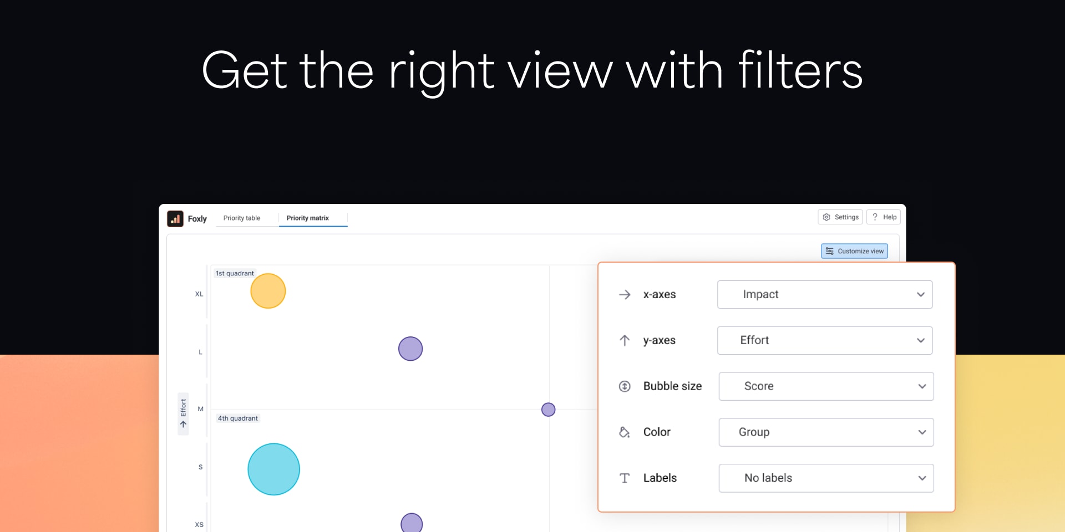Open the y-axes Effort dropdown
The width and height of the screenshot is (1065, 532).
[825, 340]
